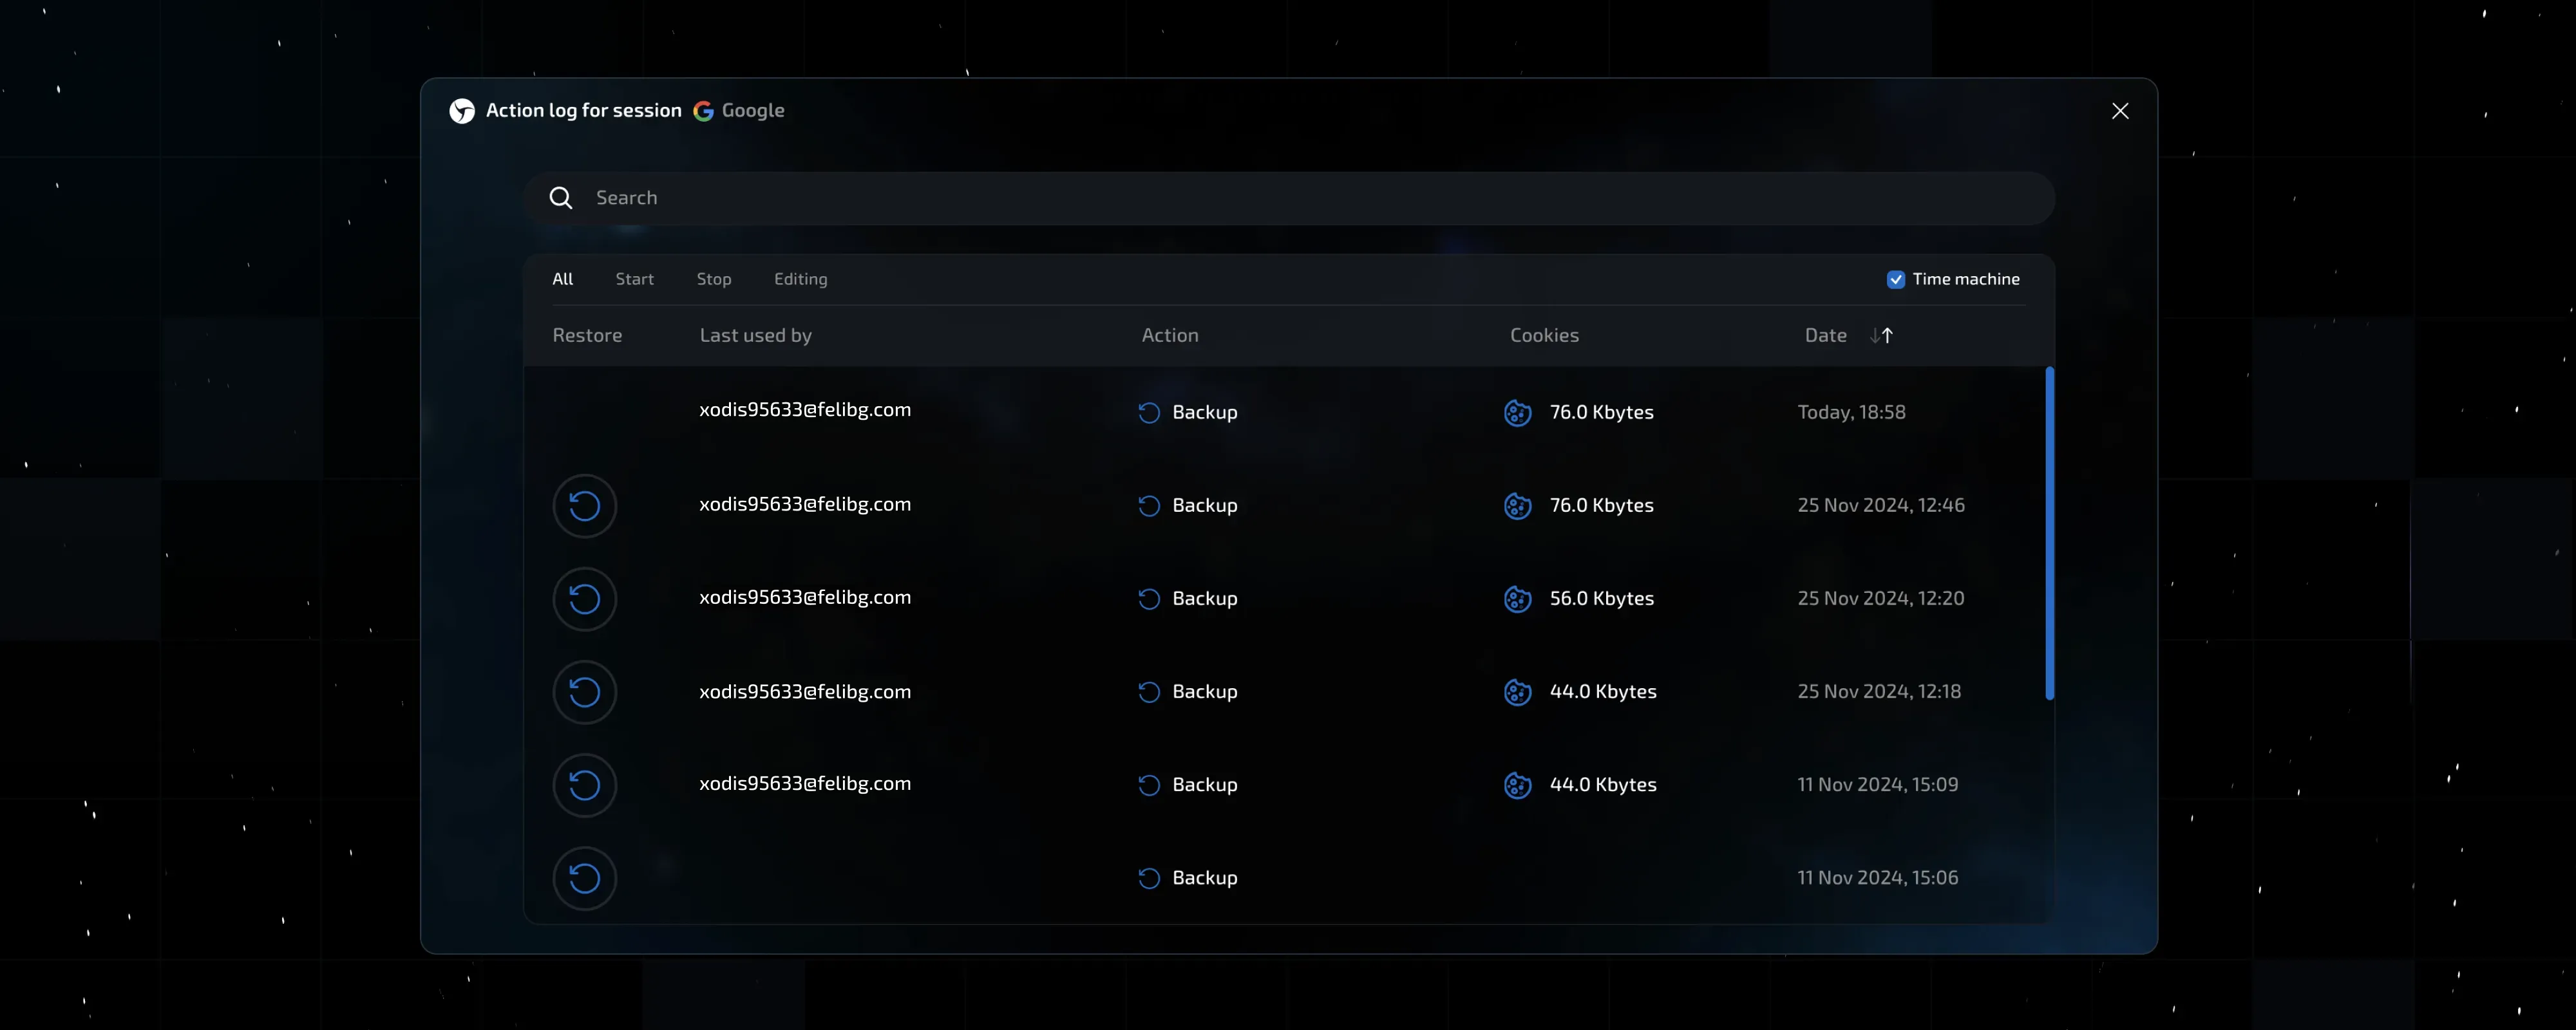Click the Cookies column header
Image resolution: width=2576 pixels, height=1030 pixels.
[x=1544, y=336]
